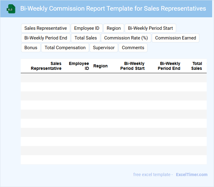Click the Total Compensation tag

[65, 48]
